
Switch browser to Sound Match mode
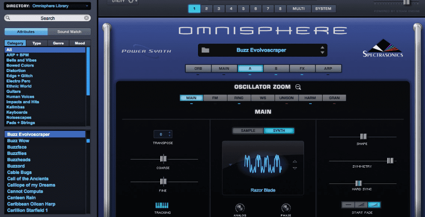coord(69,32)
